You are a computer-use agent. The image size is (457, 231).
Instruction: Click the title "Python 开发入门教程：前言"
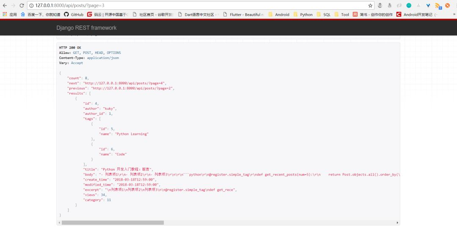pyautogui.click(x=127, y=170)
